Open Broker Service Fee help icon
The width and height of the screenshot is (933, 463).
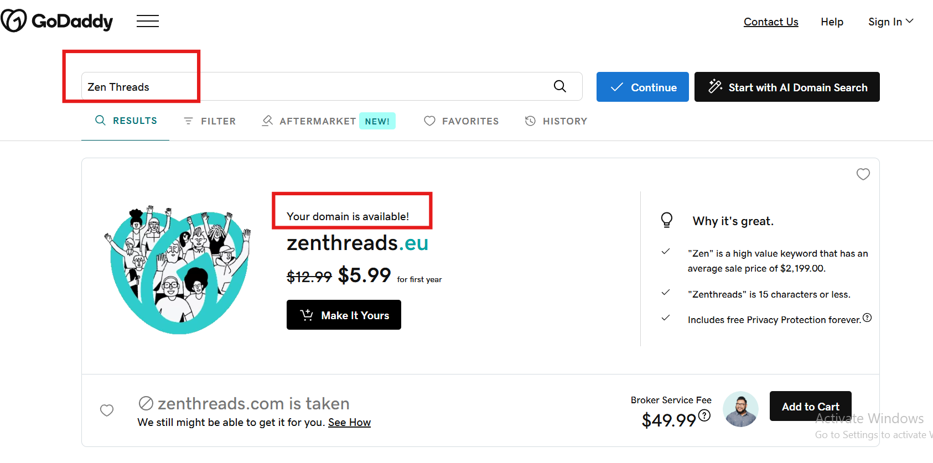(704, 415)
